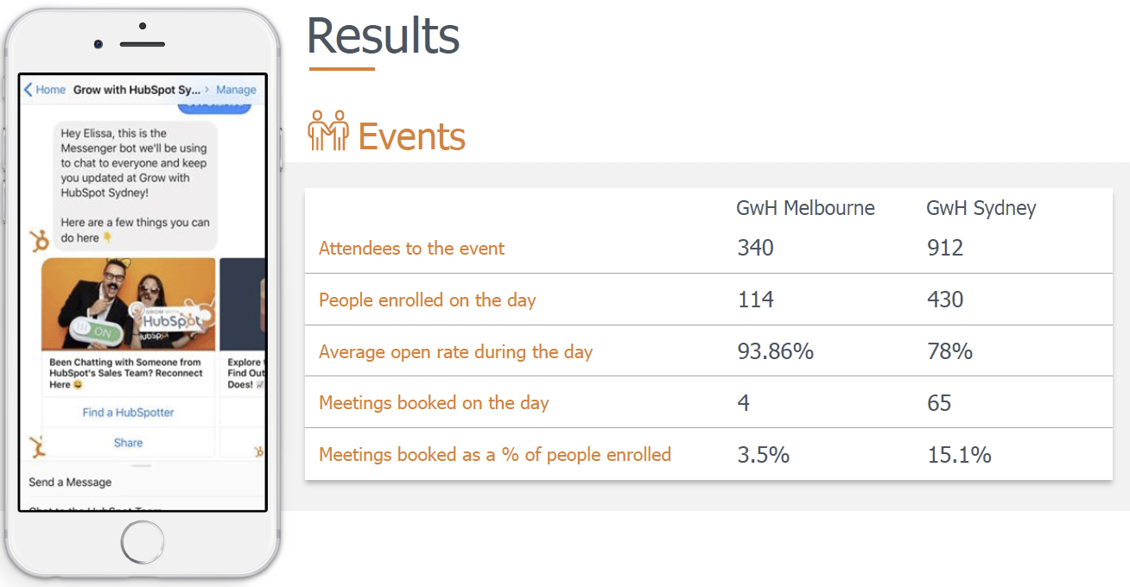The width and height of the screenshot is (1130, 587).
Task: Click the HubSpot sprocket avatar beside message
Action: (x=38, y=241)
